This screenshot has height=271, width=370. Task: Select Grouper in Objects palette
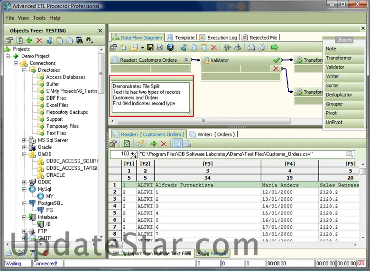tap(343, 104)
